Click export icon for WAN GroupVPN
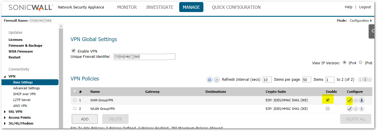The image size is (377, 131). pyautogui.click(x=362, y=100)
